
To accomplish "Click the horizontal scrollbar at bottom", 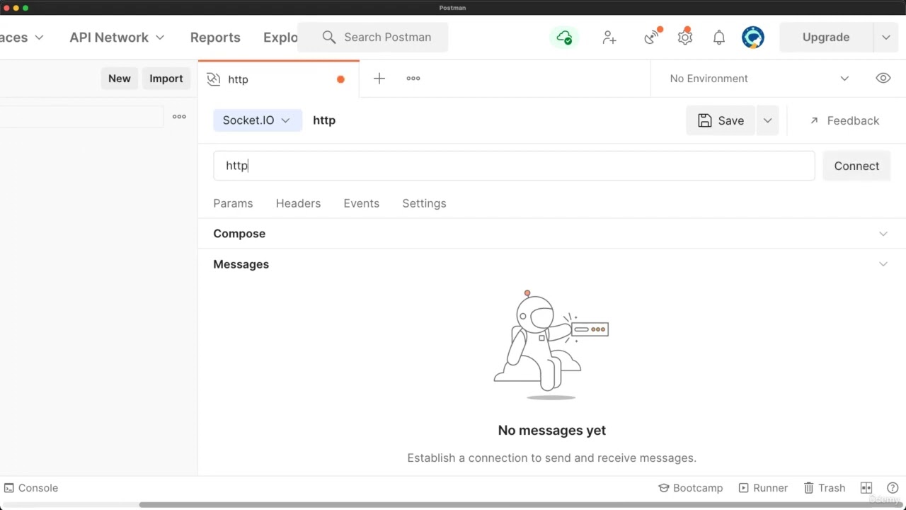I will 522,505.
